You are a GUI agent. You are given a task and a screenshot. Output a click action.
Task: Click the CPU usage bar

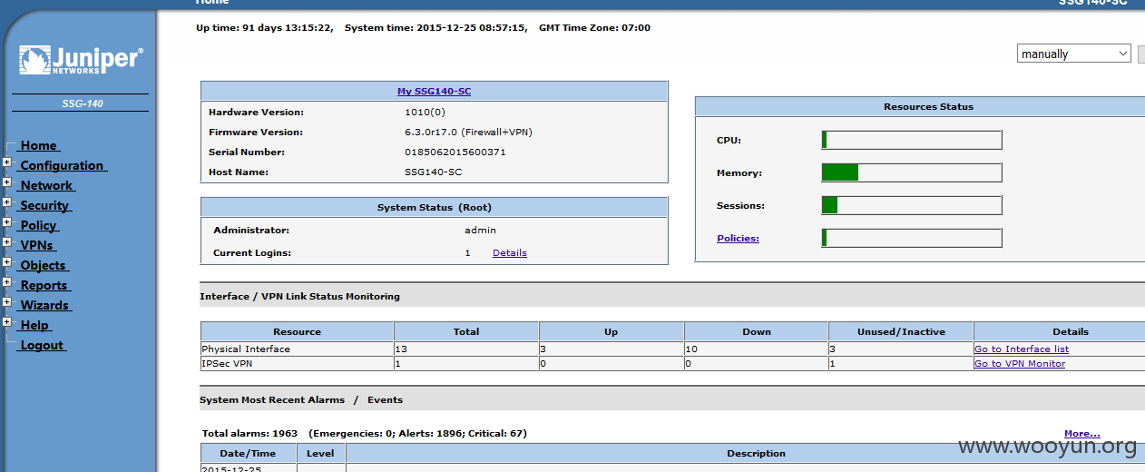point(912,140)
